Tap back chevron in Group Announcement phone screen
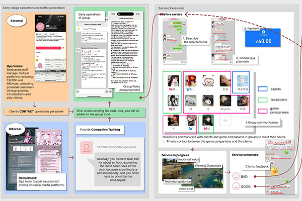Viewport: 302px width, 201px height. coord(110,18)
